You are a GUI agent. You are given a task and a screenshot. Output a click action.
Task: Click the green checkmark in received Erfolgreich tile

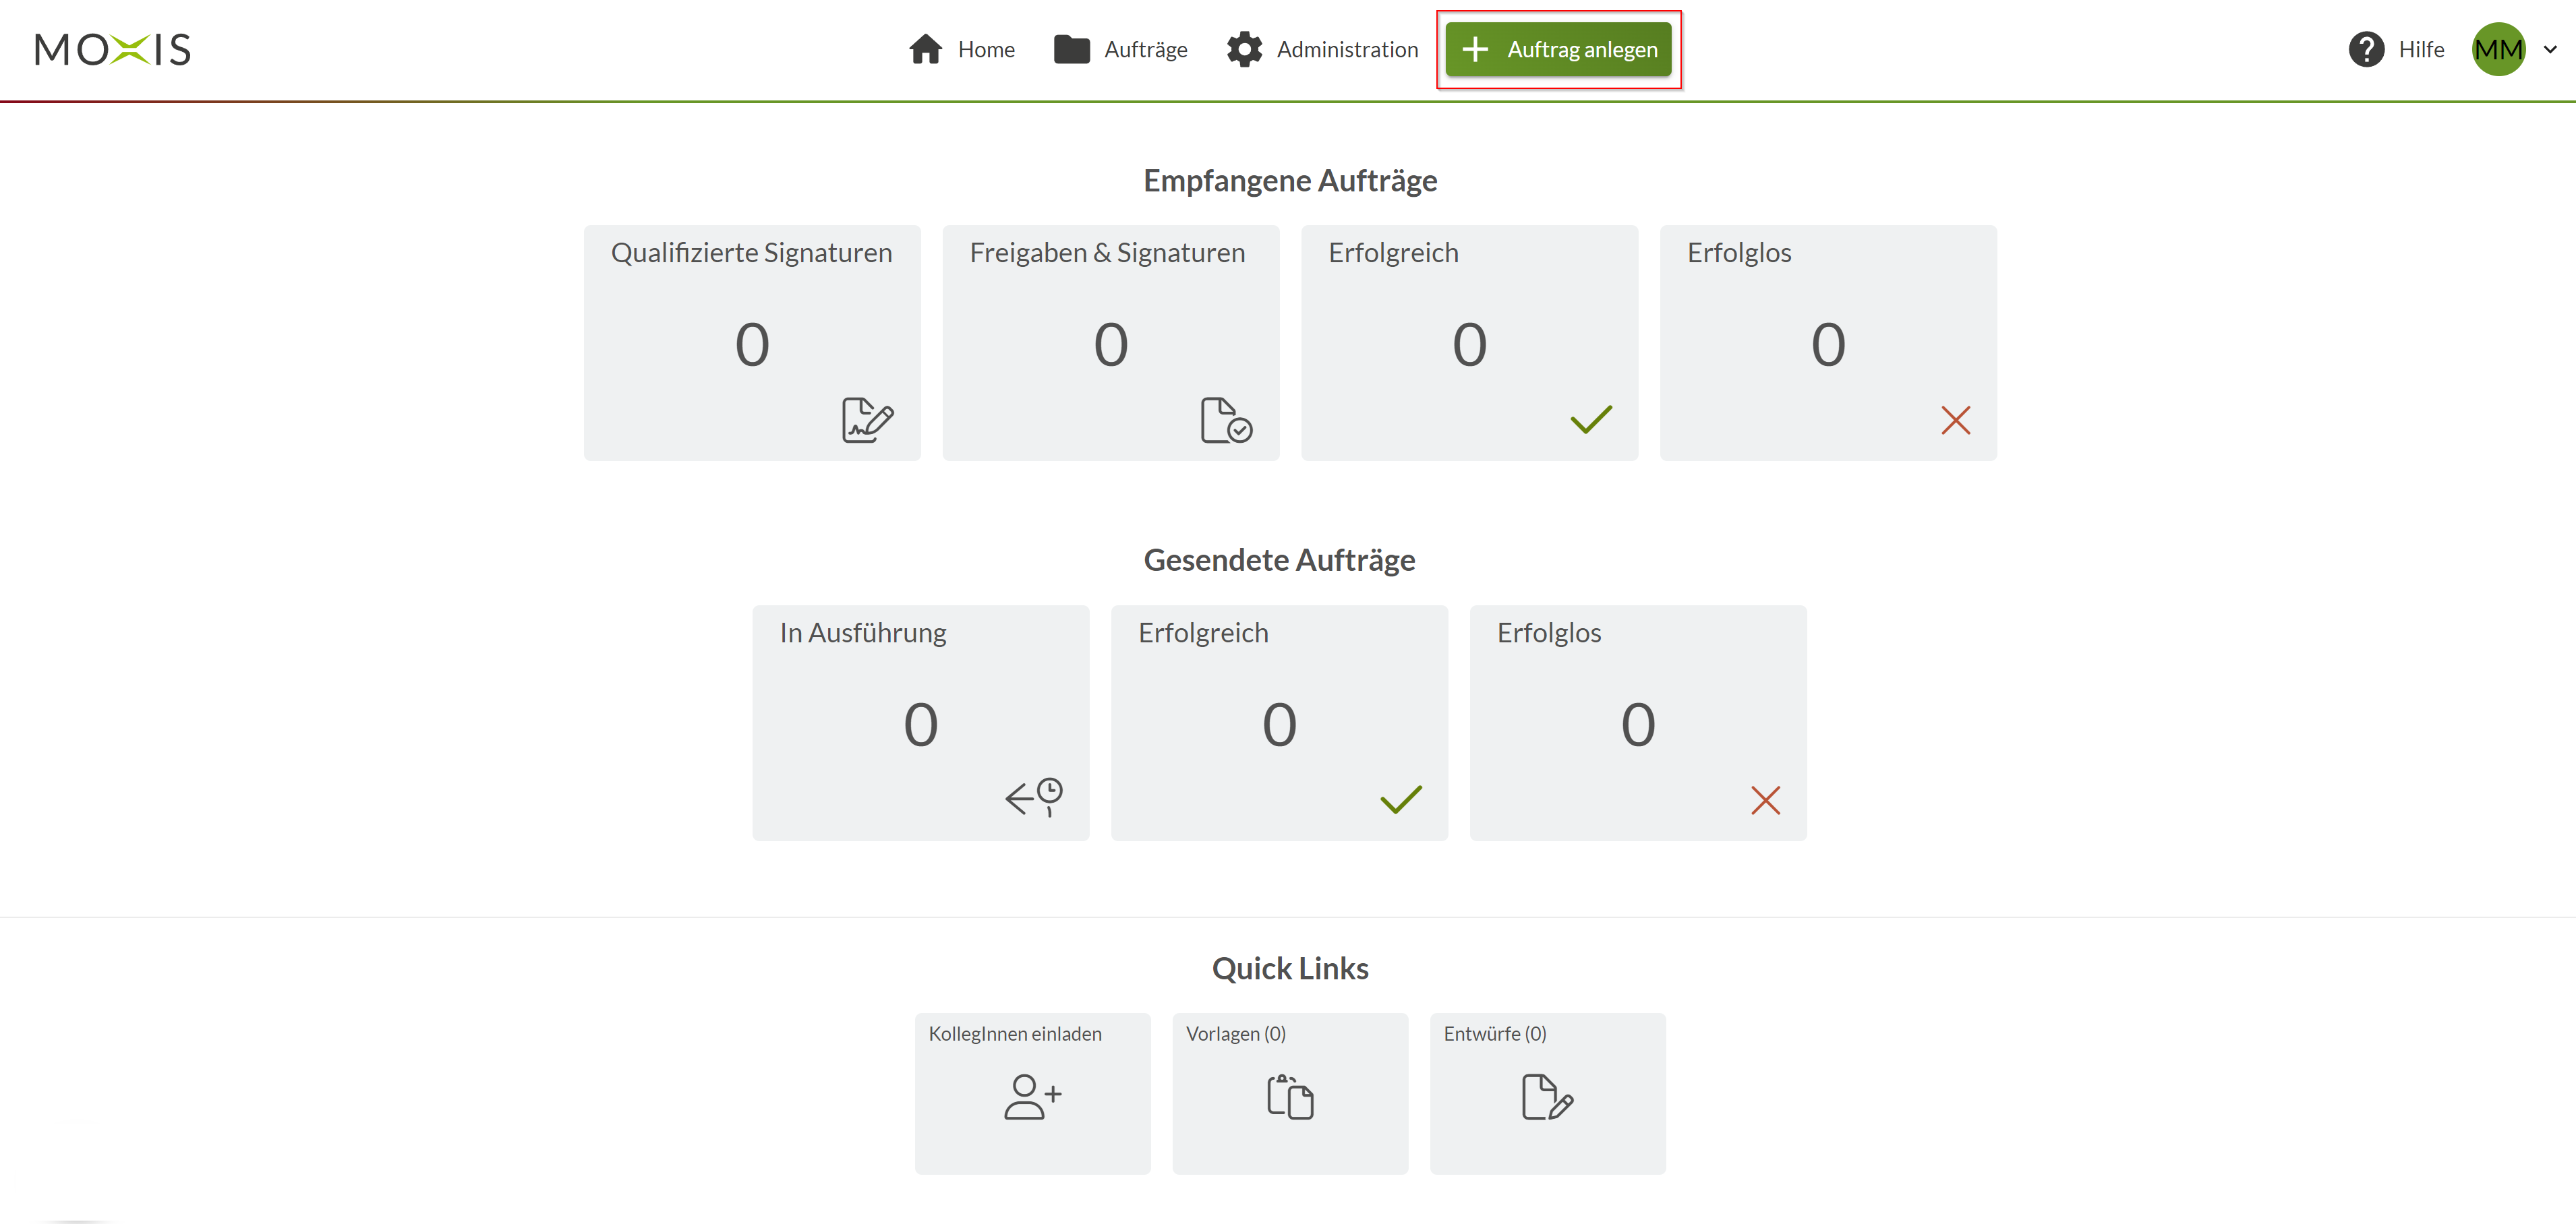click(1590, 420)
